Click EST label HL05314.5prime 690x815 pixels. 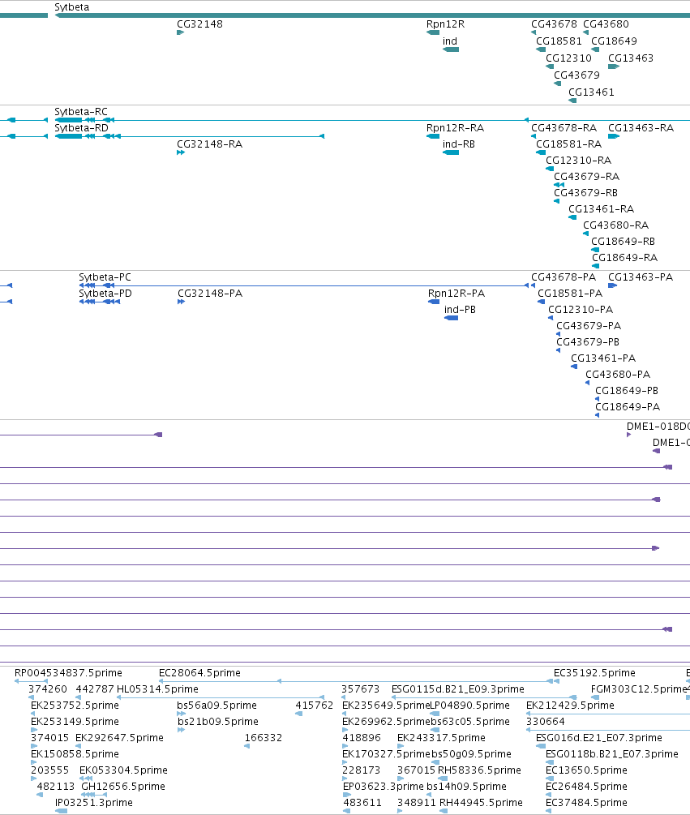tap(157, 688)
